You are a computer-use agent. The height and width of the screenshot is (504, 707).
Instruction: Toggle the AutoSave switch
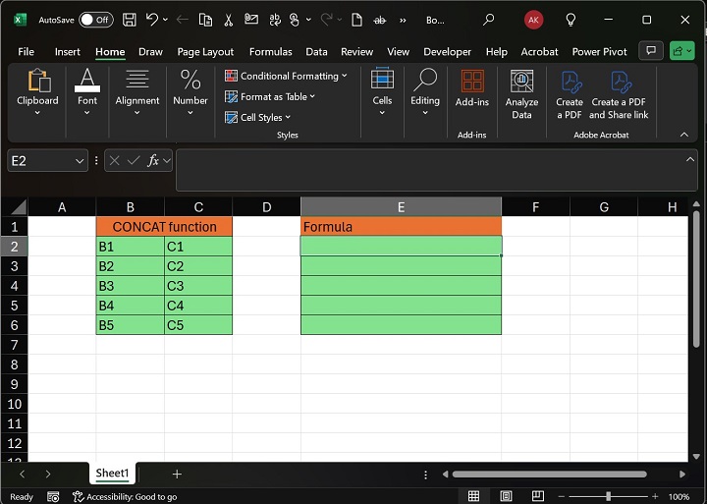tap(95, 20)
